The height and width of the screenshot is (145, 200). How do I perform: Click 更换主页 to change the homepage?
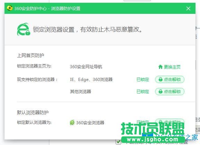pyautogui.click(x=169, y=67)
